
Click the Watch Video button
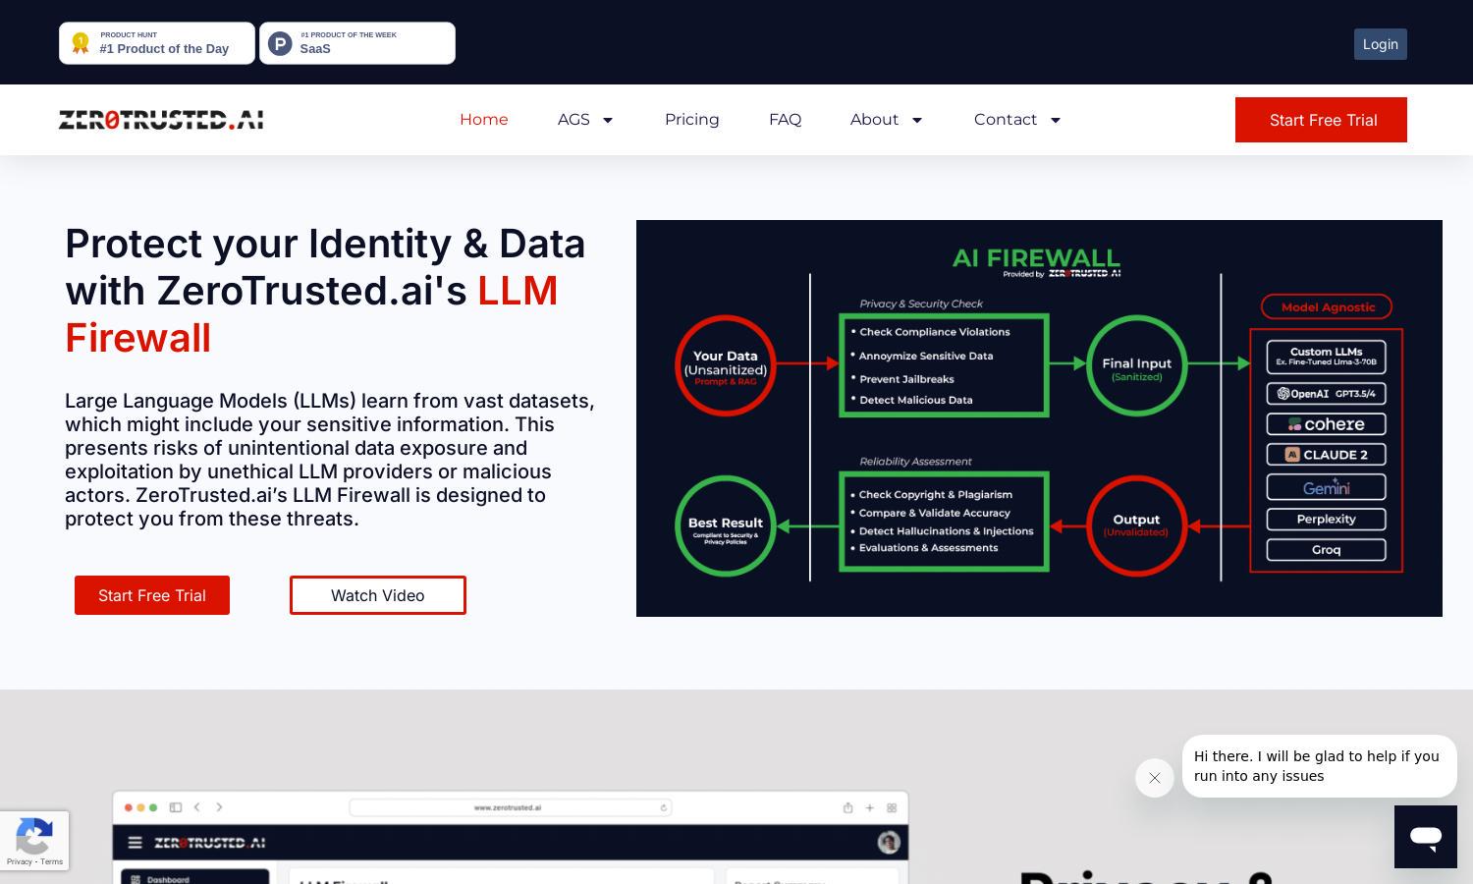pos(378,595)
